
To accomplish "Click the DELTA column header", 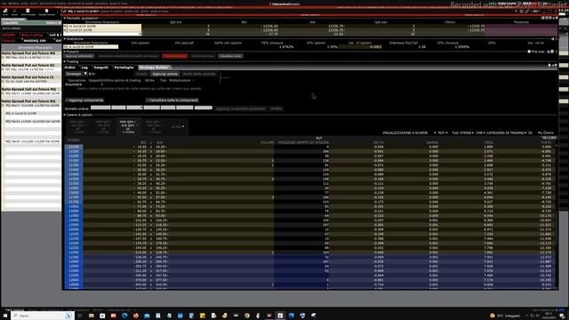I will pyautogui.click(x=379, y=142).
